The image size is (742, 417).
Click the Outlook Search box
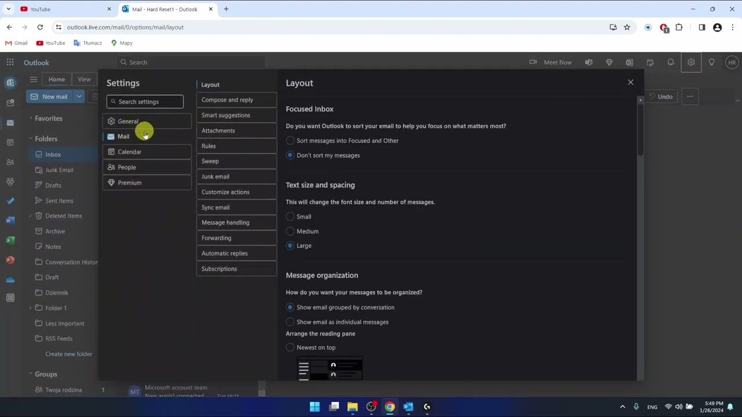coord(190,62)
